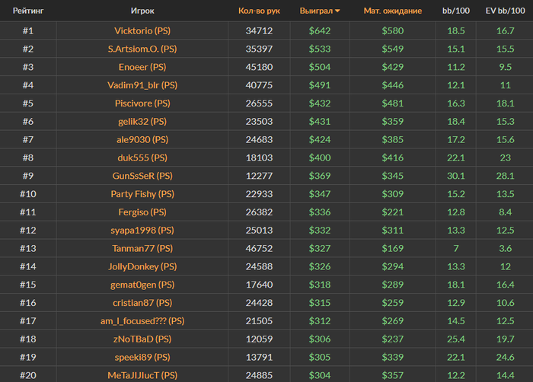Click bb/100 value 30.1
The image size is (533, 382).
pyautogui.click(x=456, y=176)
